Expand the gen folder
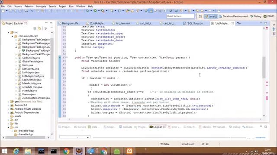The image size is (277, 155). click(x=8, y=102)
